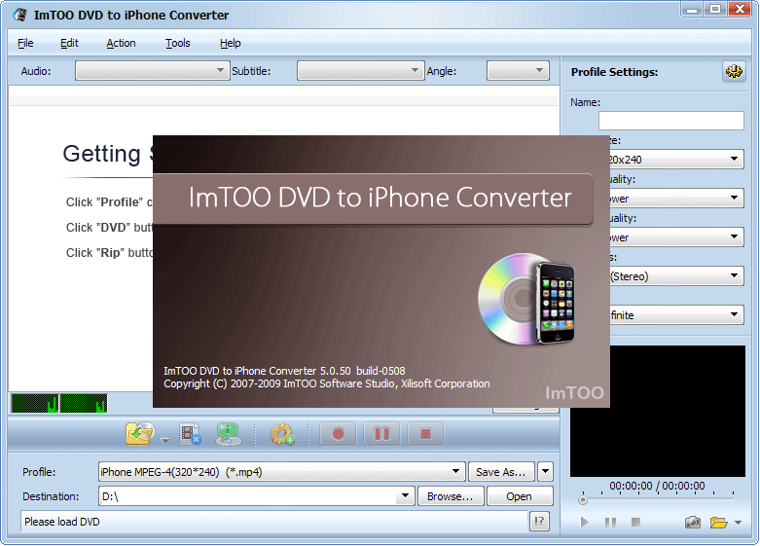
Task: Open the Profile iPhone MPEG-4 combo box
Action: (281, 472)
